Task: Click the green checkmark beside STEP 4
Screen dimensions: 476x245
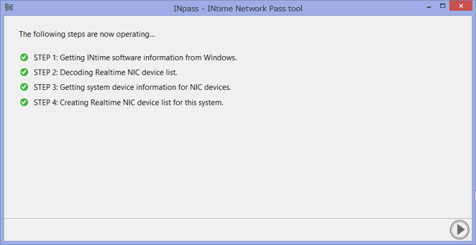Action: [x=24, y=102]
